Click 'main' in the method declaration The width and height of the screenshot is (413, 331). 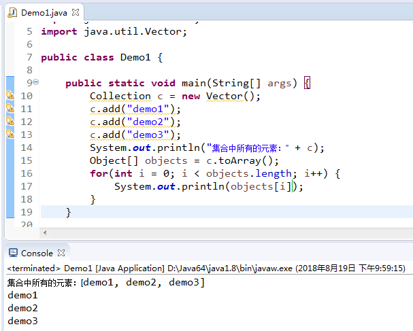194,84
